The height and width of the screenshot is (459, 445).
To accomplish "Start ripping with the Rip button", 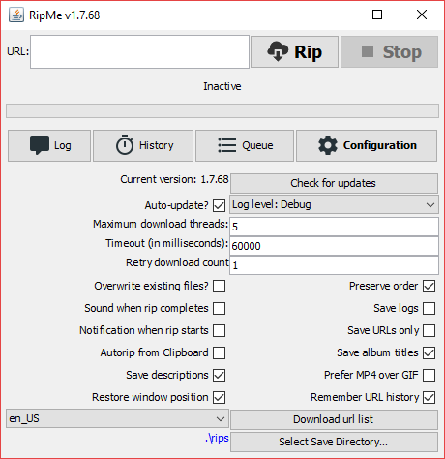I will [294, 51].
